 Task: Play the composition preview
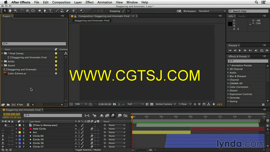click(240, 50)
